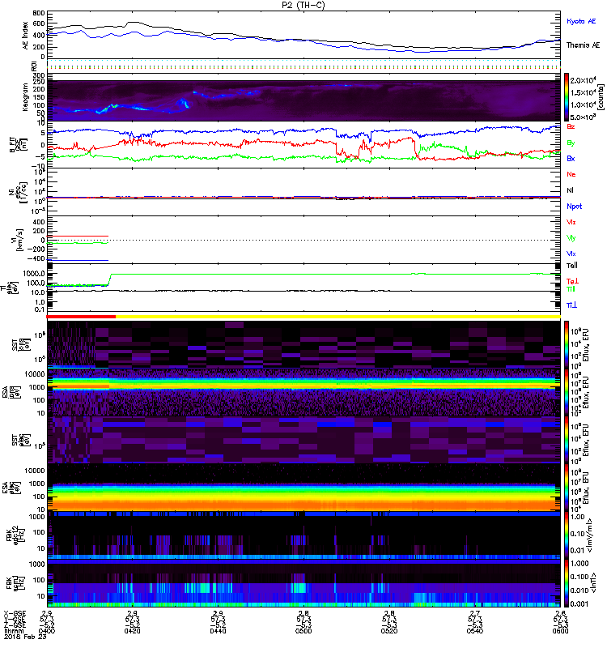
Task: Select the 0400 time tick label
Action: tap(47, 631)
